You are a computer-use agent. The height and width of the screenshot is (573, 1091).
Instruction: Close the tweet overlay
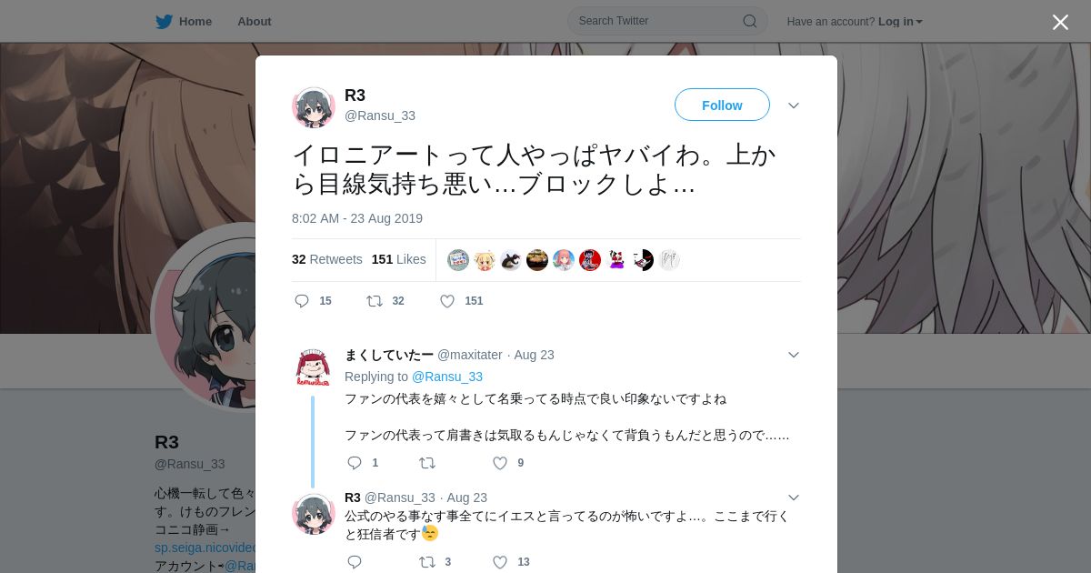pos(1060,22)
